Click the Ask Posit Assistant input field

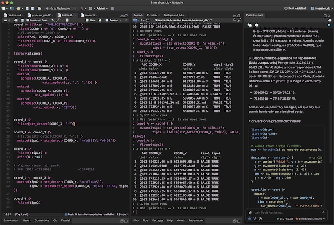(286, 212)
